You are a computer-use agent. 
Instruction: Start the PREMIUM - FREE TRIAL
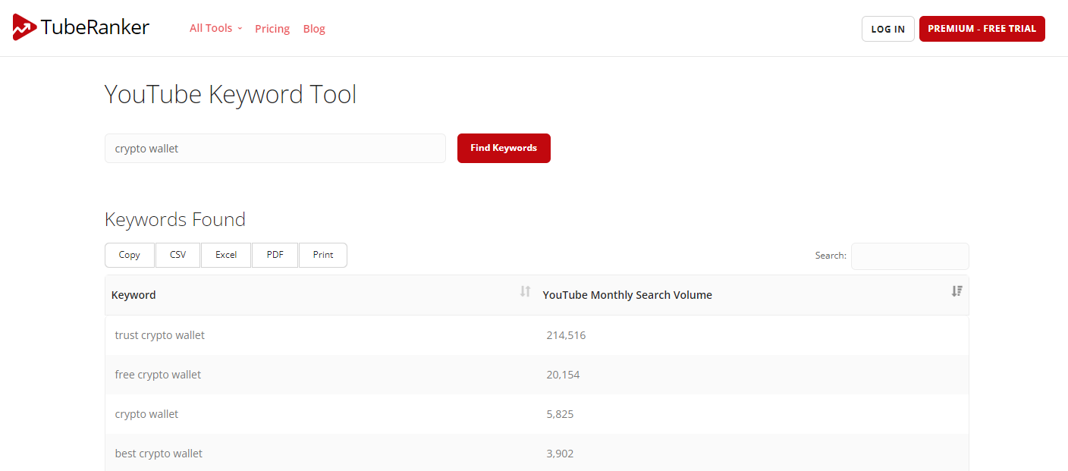point(982,29)
